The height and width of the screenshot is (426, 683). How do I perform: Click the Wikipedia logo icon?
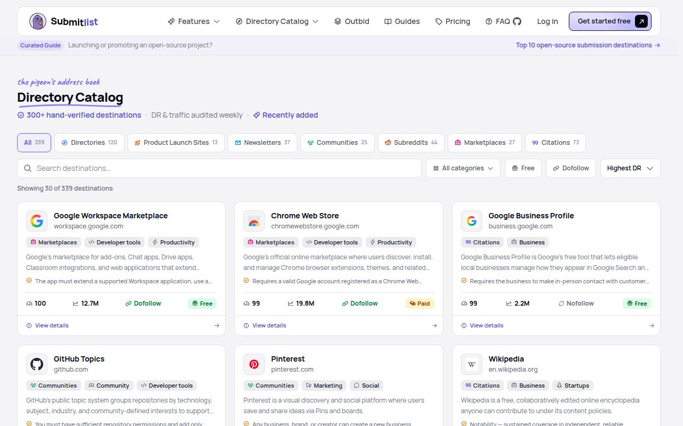[x=471, y=364]
